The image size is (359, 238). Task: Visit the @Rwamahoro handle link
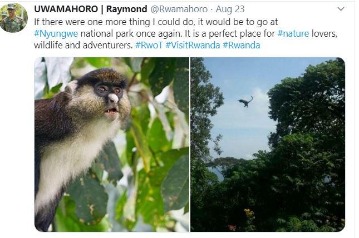click(x=179, y=9)
